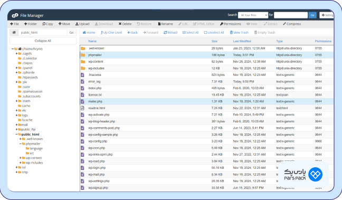The image size is (342, 200).
Task: Select the error_log file name
Action: (x=94, y=82)
